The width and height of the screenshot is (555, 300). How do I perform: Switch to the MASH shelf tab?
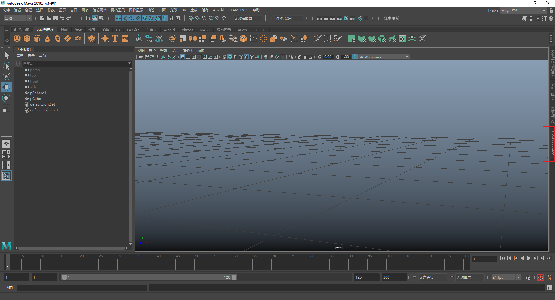point(205,30)
